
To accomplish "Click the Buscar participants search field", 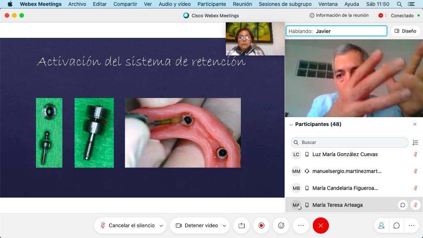I will coord(349,143).
